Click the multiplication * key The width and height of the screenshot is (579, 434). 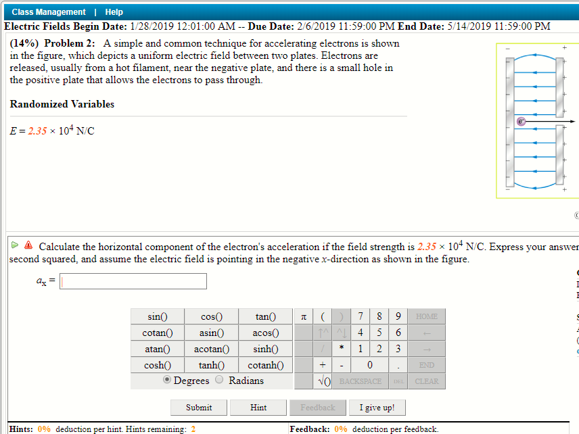340,348
